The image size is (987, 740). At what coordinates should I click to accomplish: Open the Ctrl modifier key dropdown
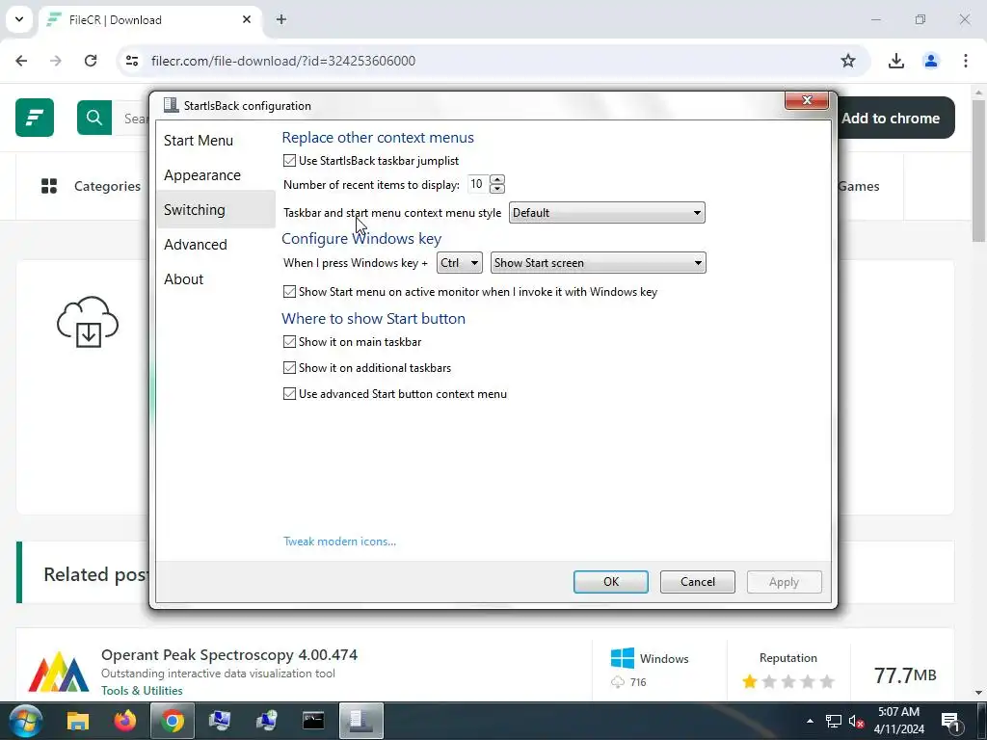click(460, 263)
